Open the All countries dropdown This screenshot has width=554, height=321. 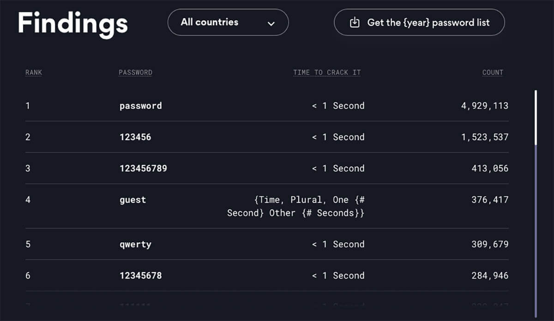228,22
